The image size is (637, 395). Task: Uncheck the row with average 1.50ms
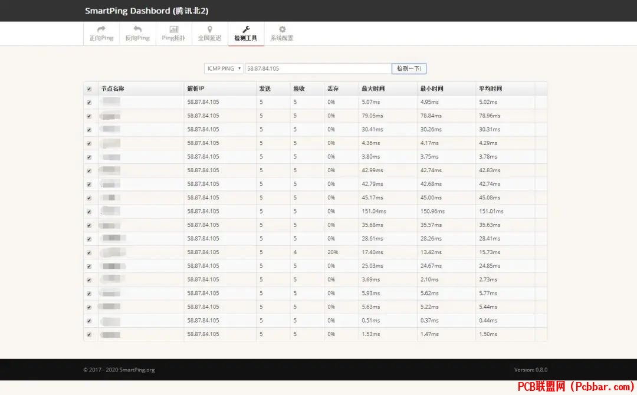[x=89, y=334]
